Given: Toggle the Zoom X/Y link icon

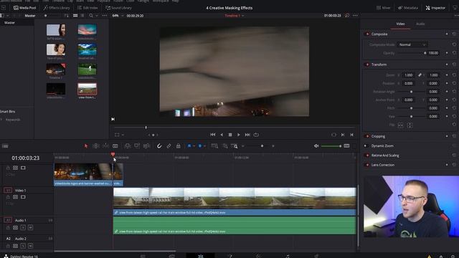Looking at the screenshot, I should (x=420, y=75).
